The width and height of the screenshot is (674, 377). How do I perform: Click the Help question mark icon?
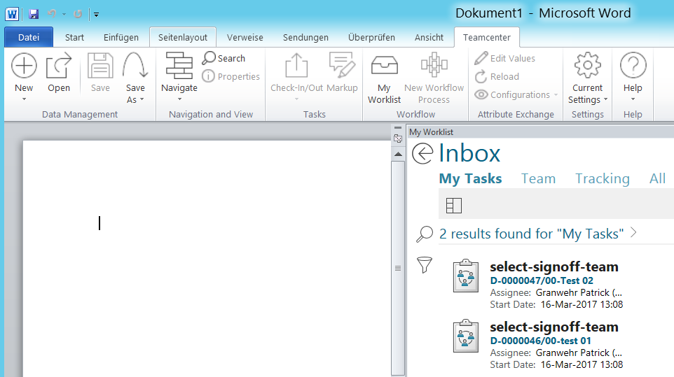point(633,67)
